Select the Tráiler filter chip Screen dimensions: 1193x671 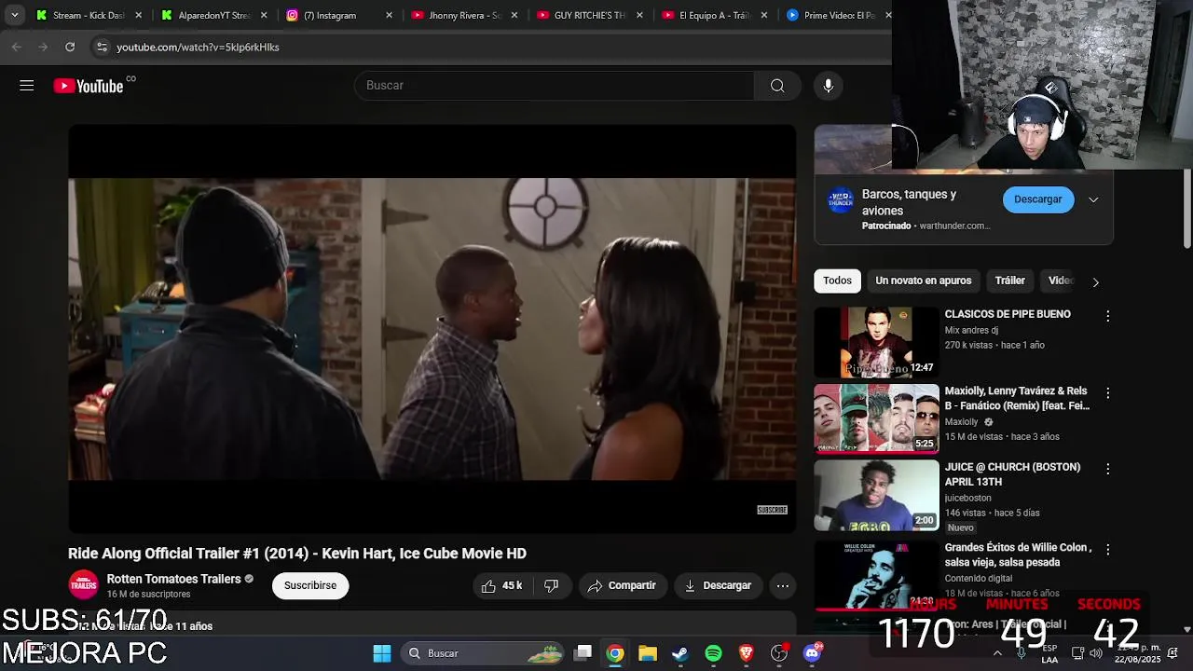coord(1009,281)
